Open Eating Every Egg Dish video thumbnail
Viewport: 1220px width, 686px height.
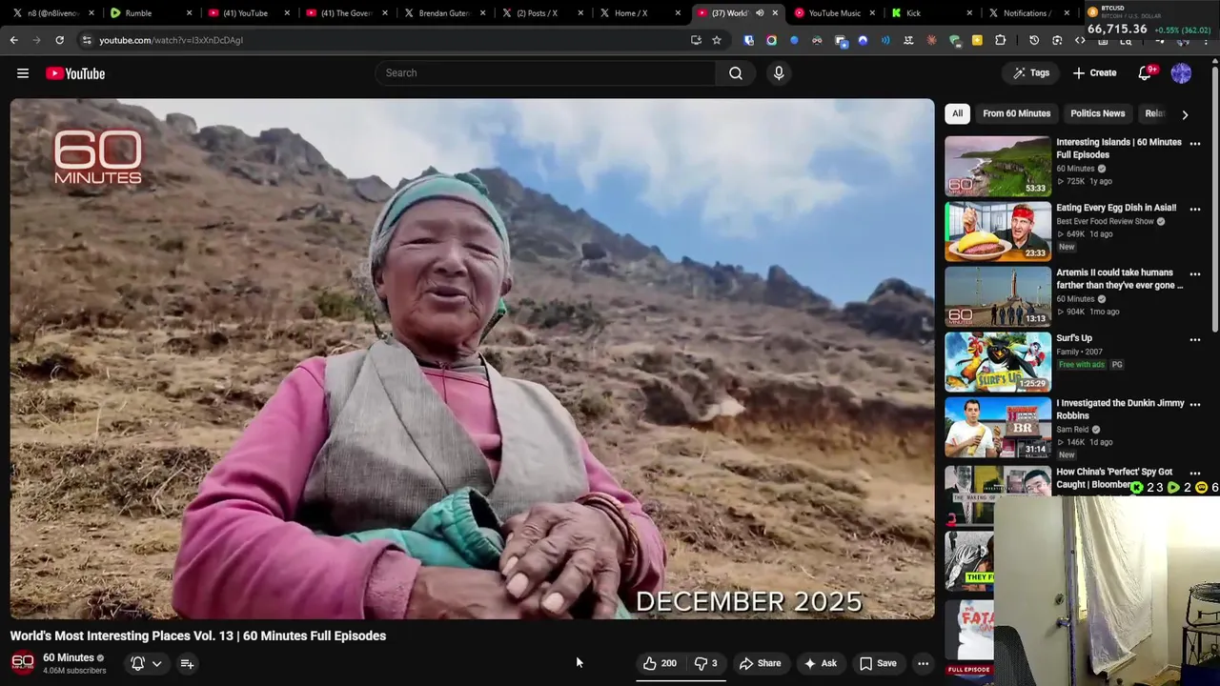997,232
